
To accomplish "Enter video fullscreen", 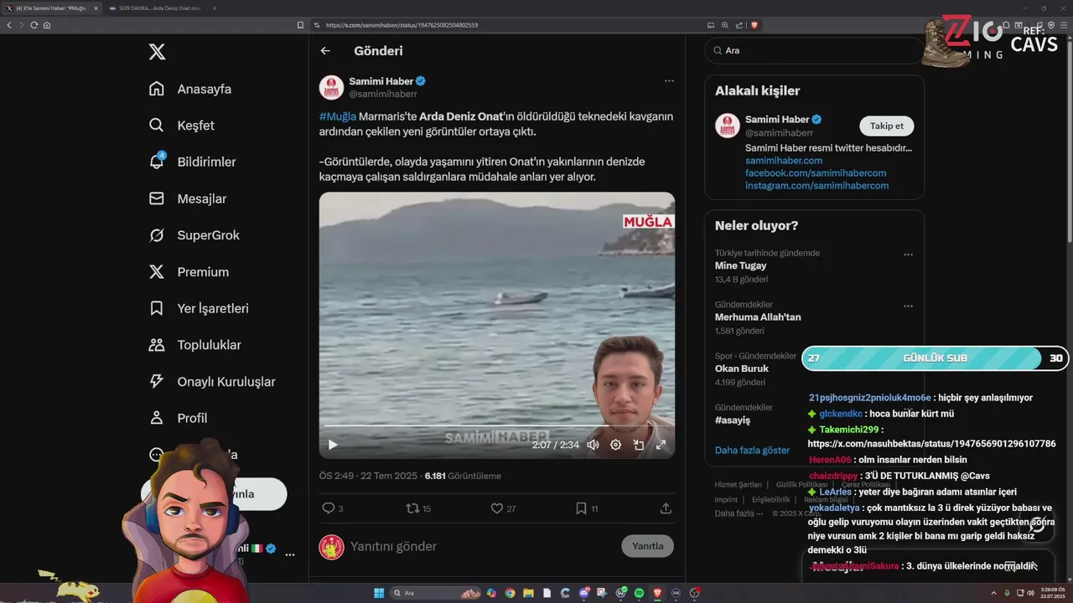I will [x=661, y=445].
